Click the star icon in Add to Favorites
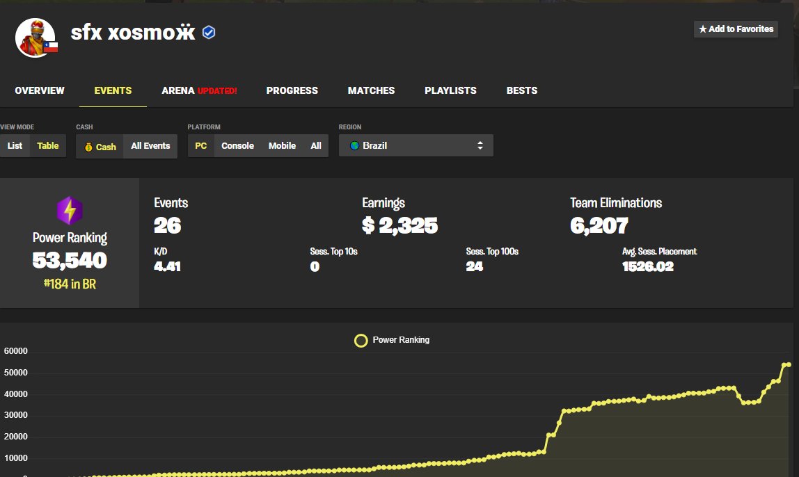 click(703, 29)
